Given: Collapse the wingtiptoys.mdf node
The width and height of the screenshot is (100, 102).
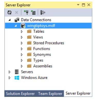Looking at the screenshot, I should (16, 26).
